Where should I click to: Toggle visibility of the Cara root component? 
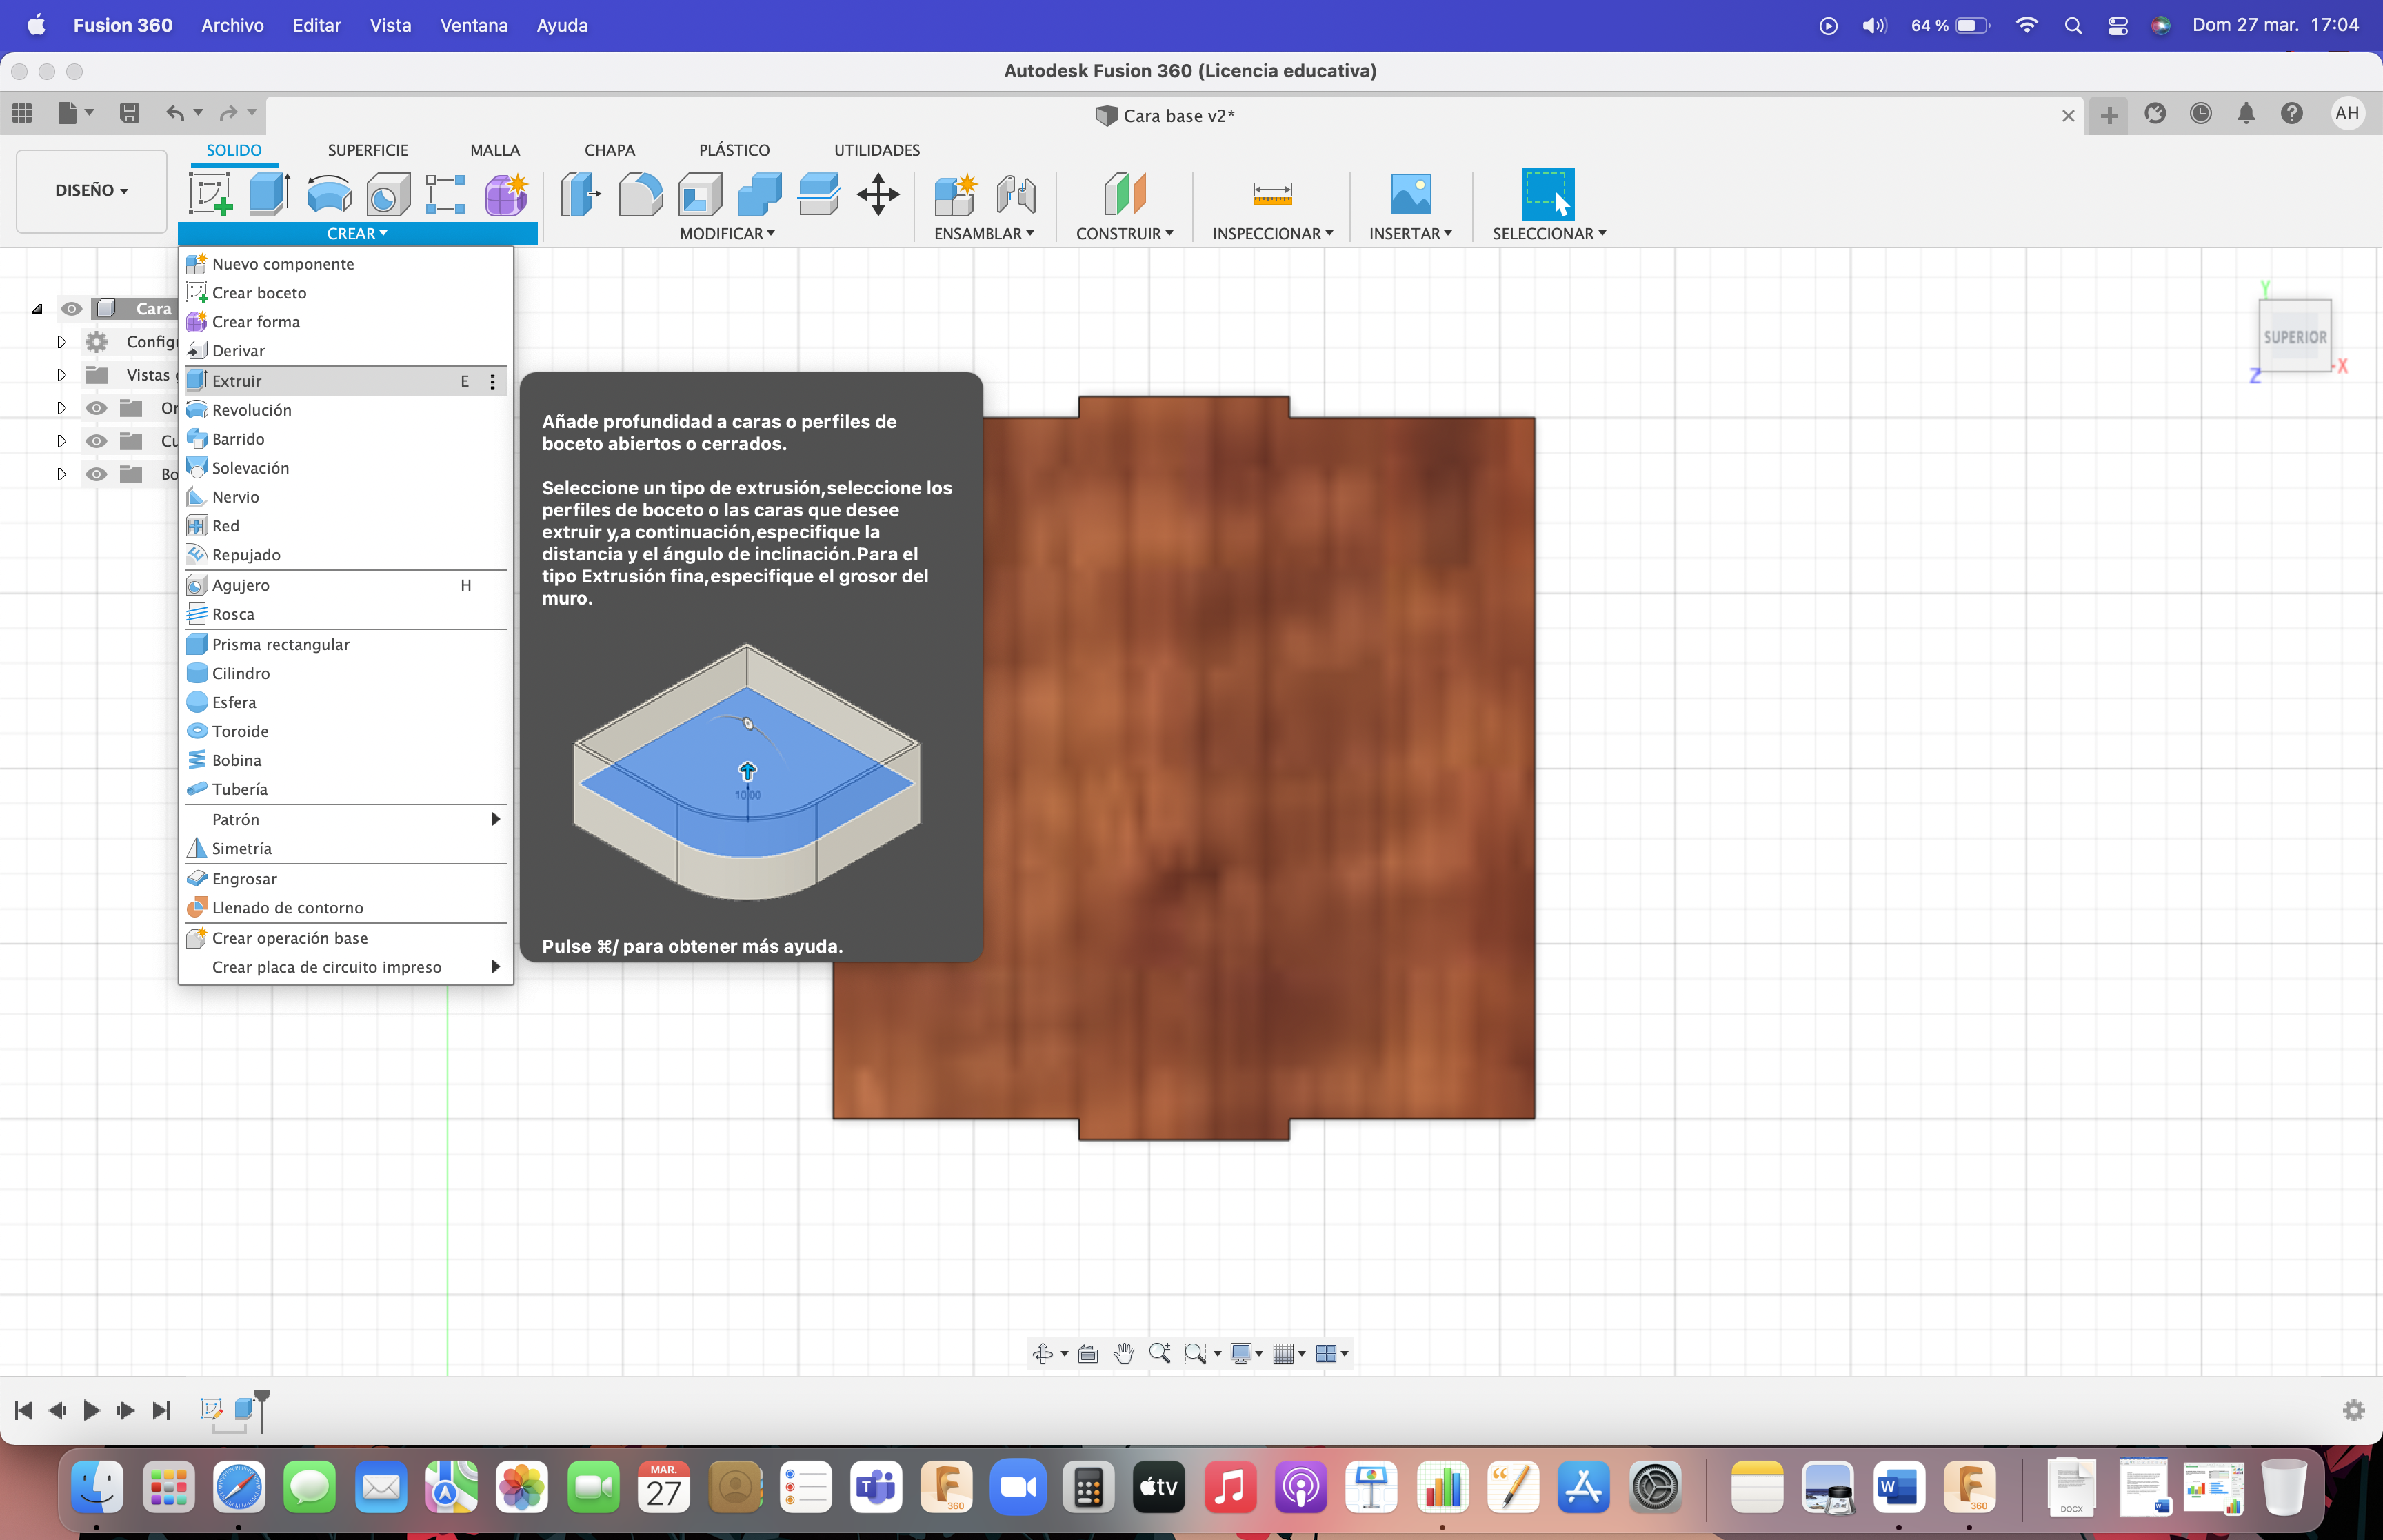point(71,308)
